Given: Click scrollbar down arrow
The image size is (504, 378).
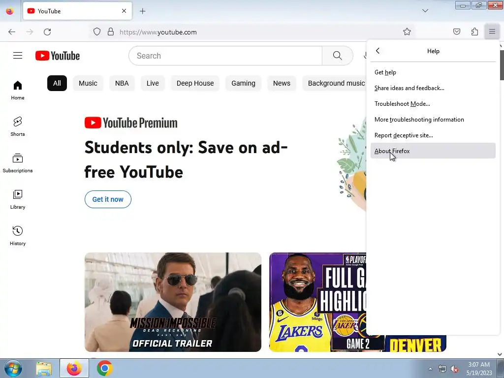Looking at the screenshot, I should pos(500,354).
